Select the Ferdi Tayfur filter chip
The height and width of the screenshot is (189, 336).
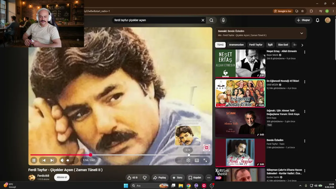point(256,45)
